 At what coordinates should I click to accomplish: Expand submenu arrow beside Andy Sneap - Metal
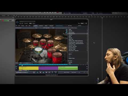point(87,45)
